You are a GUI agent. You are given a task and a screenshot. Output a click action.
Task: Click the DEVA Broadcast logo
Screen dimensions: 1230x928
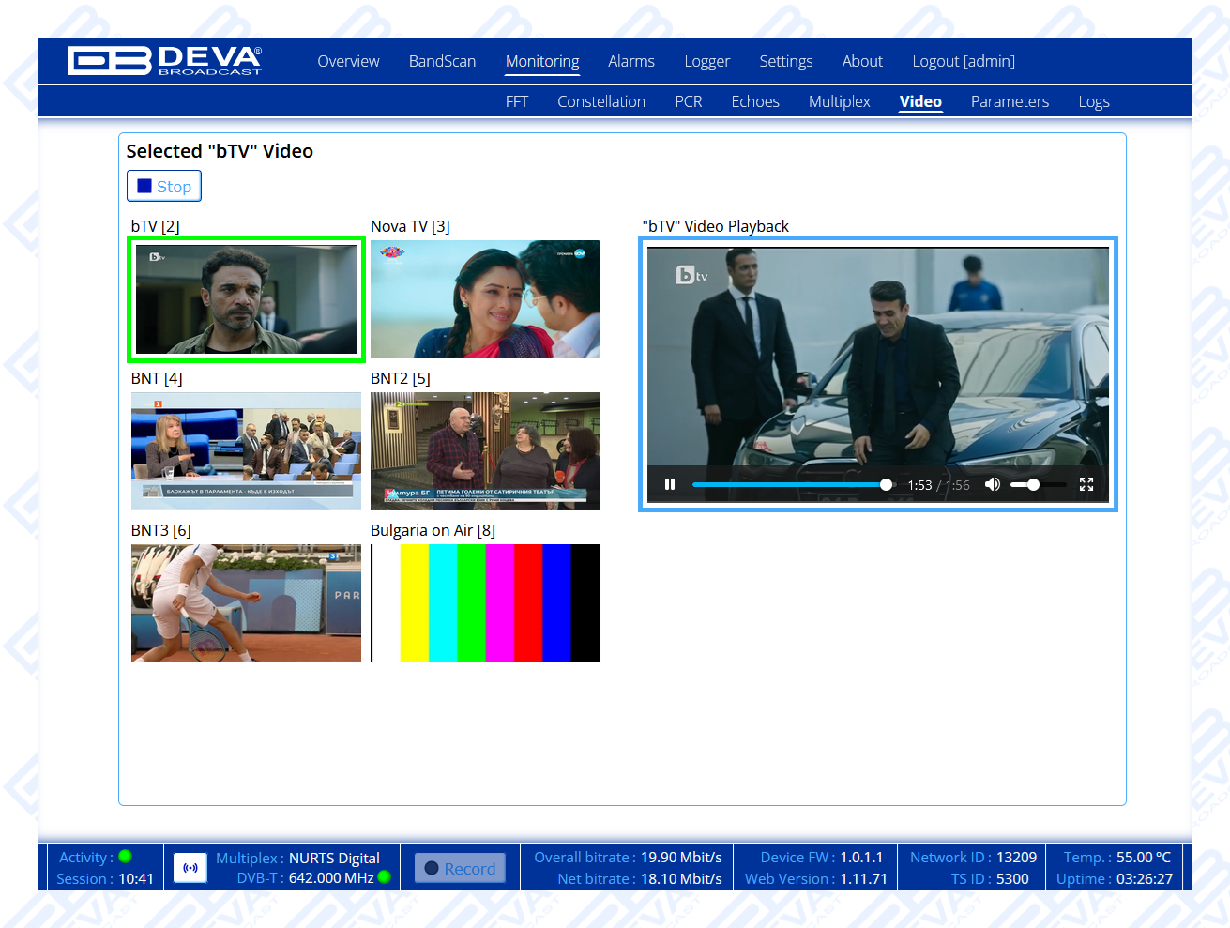165,61
